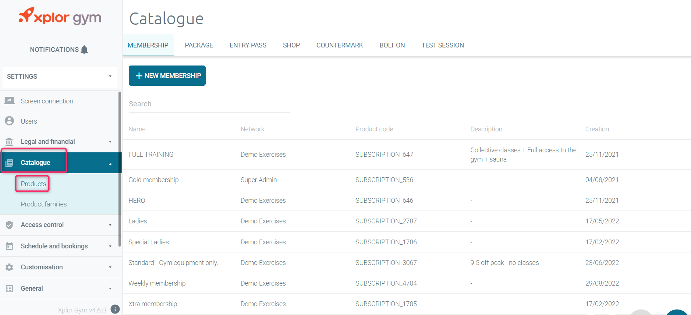Open Products in the sidebar
691x315 pixels.
33,184
